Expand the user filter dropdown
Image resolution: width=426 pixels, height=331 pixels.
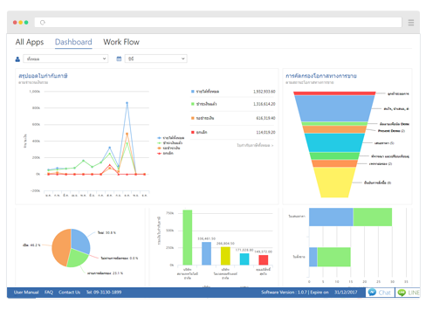(x=65, y=59)
